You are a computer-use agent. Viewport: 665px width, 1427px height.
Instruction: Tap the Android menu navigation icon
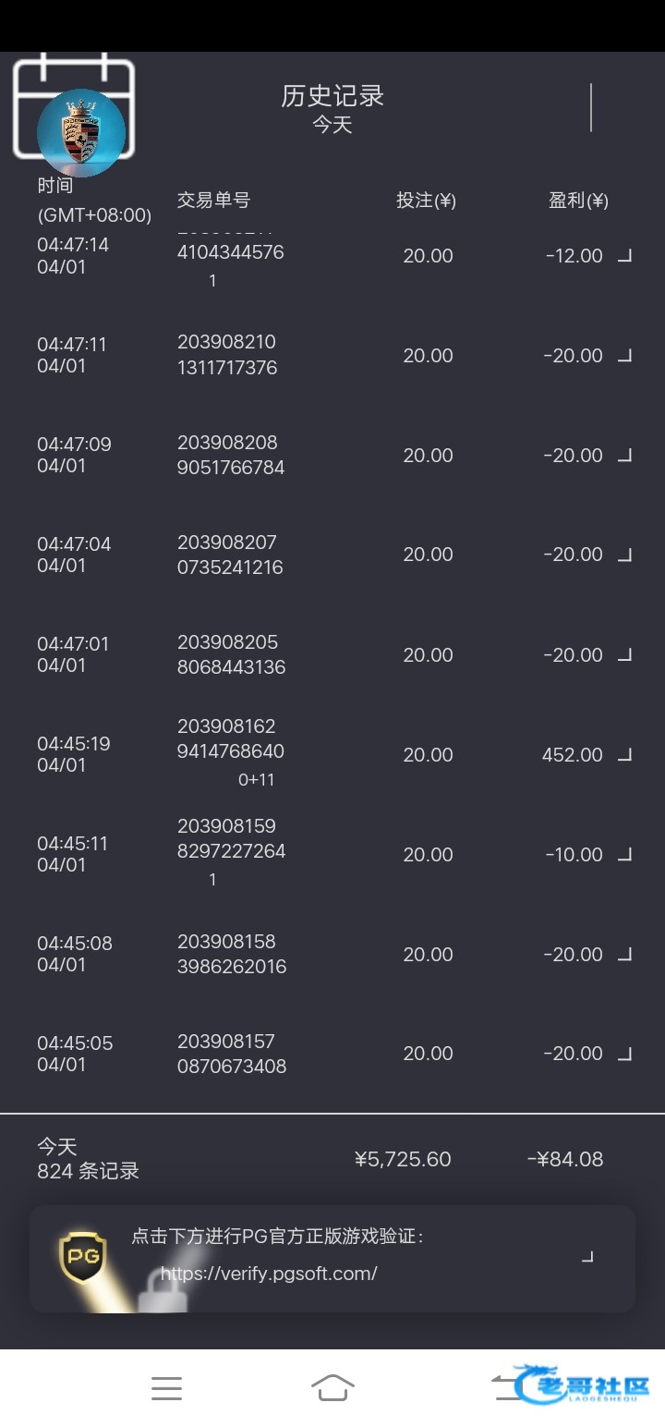166,1388
